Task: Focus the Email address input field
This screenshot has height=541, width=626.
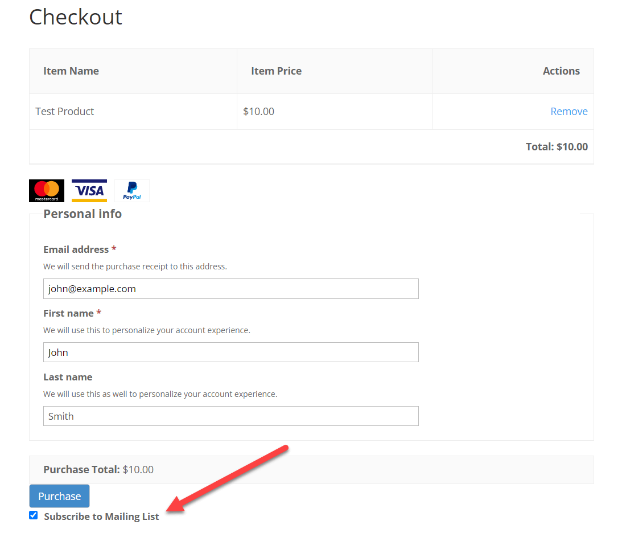Action: point(230,289)
